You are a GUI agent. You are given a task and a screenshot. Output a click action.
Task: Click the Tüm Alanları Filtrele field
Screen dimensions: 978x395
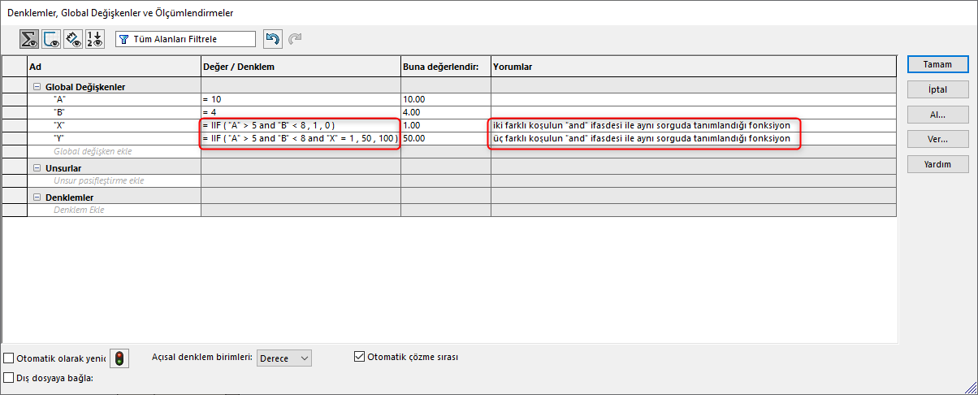tap(185, 39)
